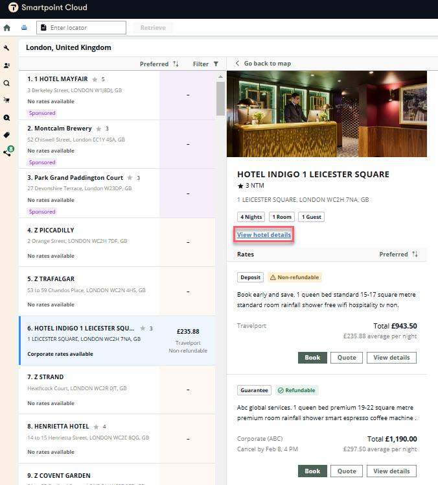The width and height of the screenshot is (438, 485).
Task: Open the Filter options
Action: (205, 64)
